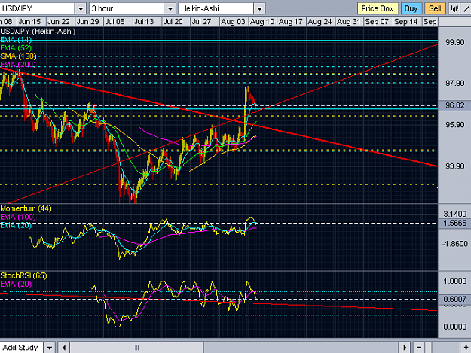Click the Aug 24 date on time axis

(x=320, y=22)
